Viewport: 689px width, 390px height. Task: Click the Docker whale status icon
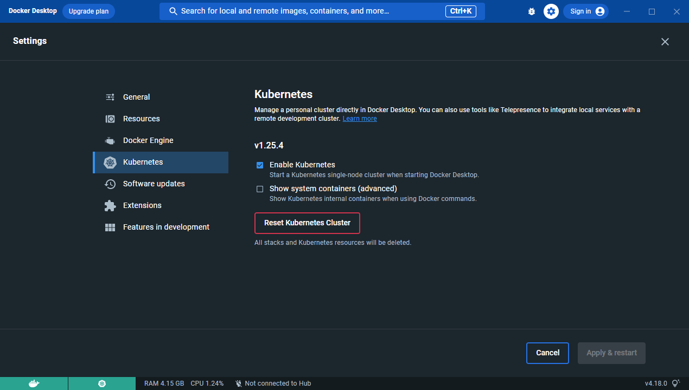[x=34, y=383]
